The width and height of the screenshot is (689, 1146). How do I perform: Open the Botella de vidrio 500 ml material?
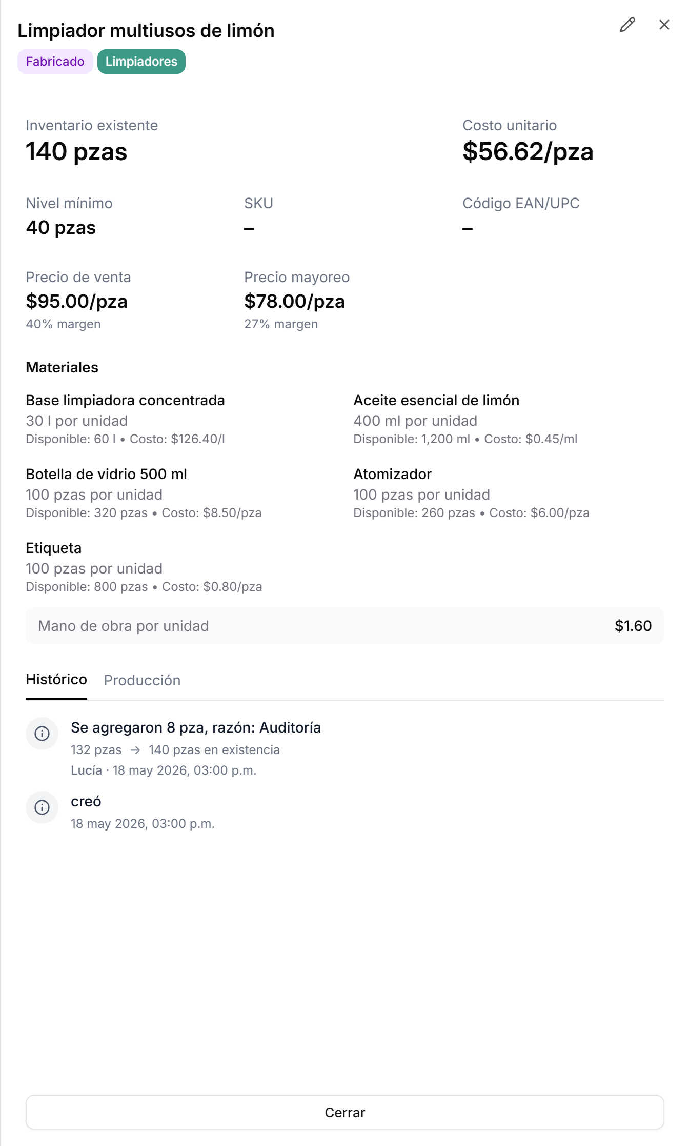107,474
